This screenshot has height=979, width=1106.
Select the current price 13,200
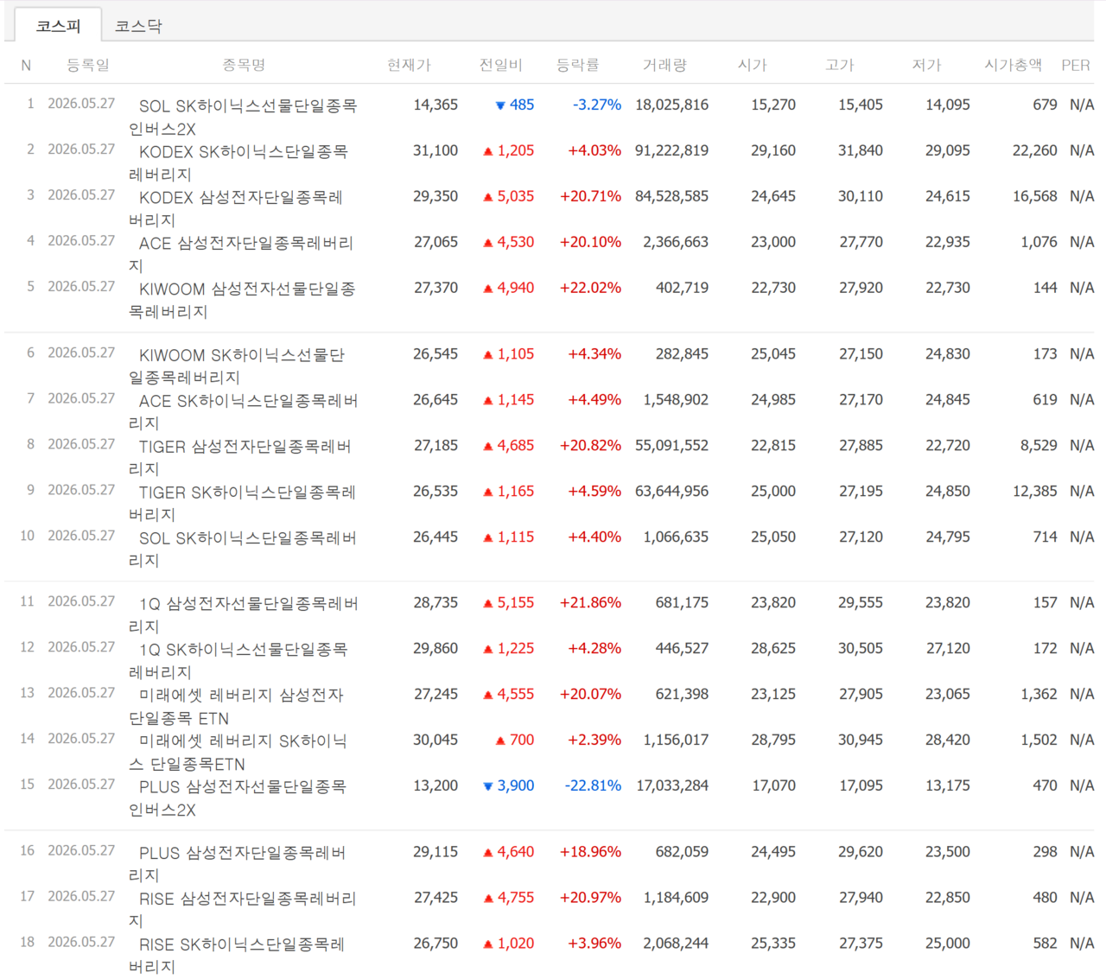tap(435, 785)
